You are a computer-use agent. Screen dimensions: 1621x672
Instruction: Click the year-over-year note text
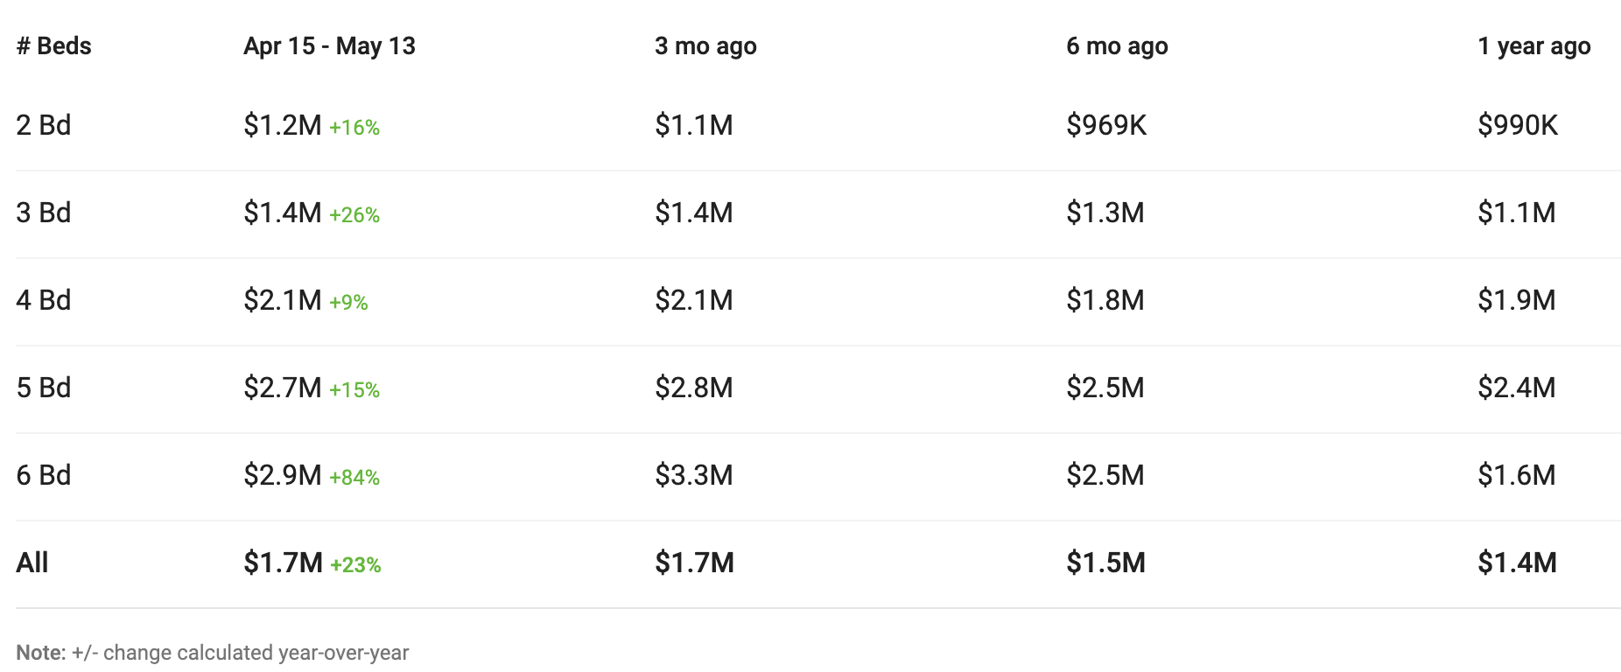[213, 653]
